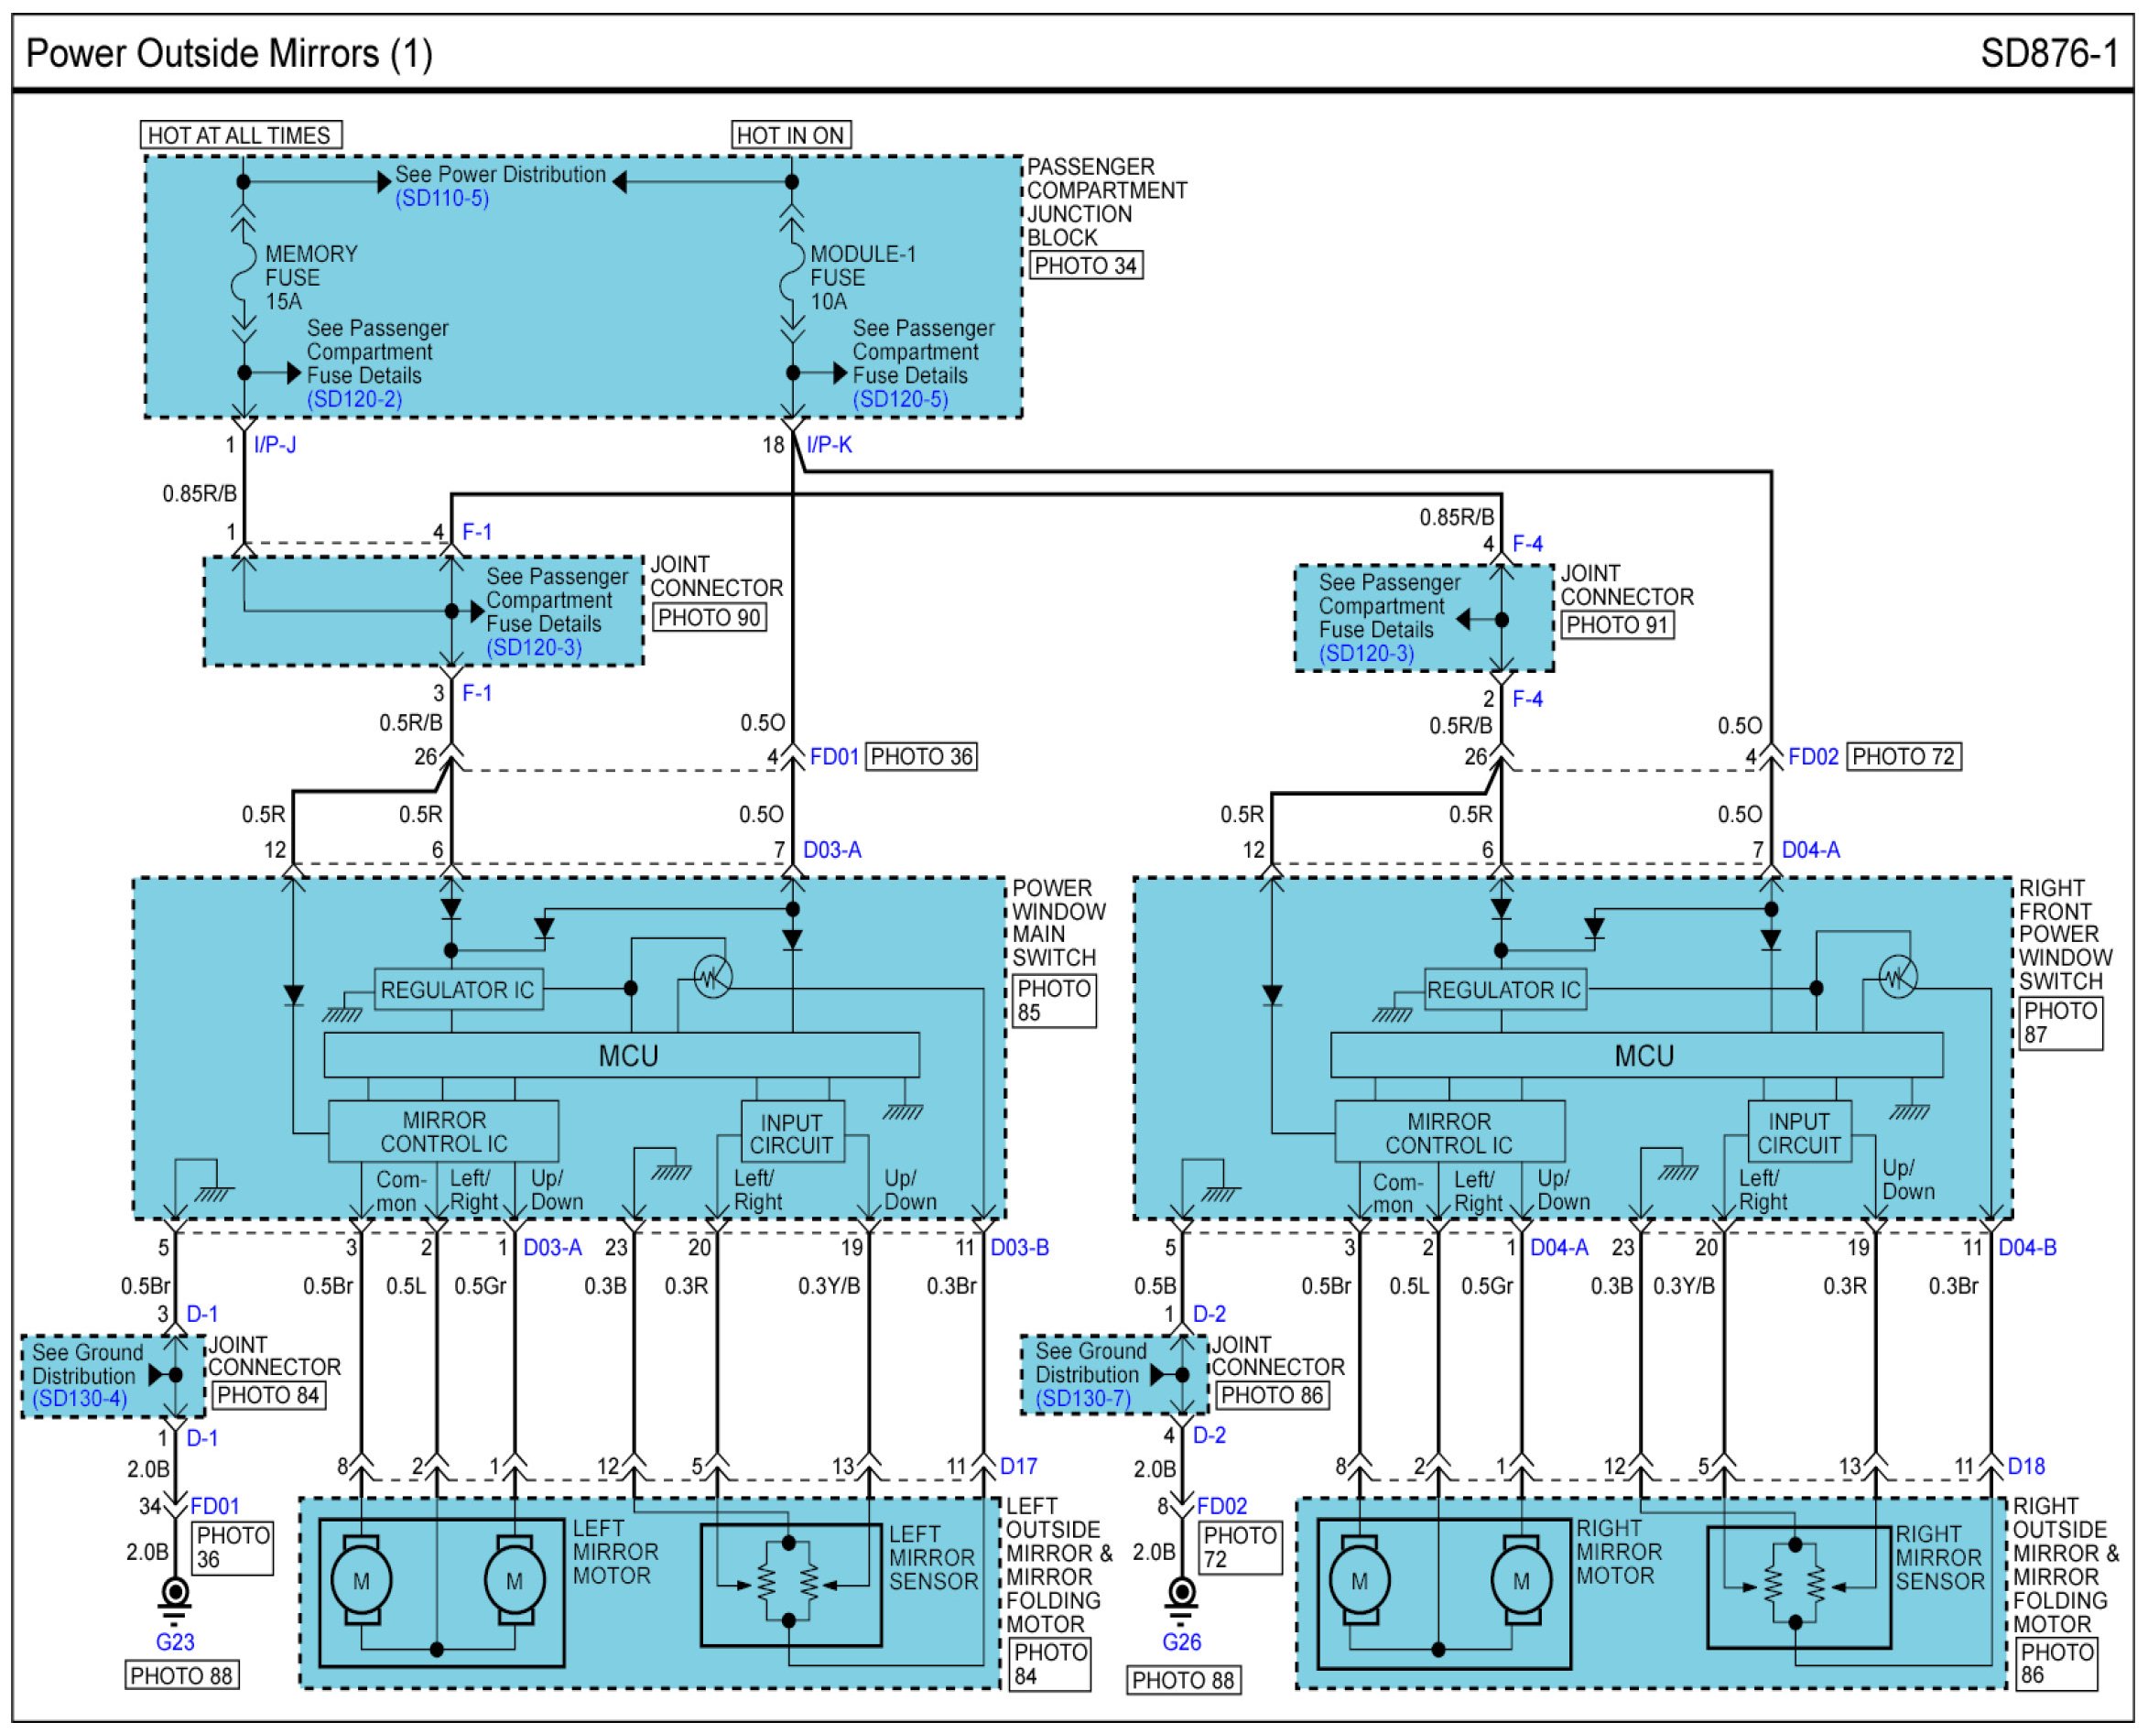
Task: Click the leftmost motor in left mirror motor
Action: (x=361, y=1580)
